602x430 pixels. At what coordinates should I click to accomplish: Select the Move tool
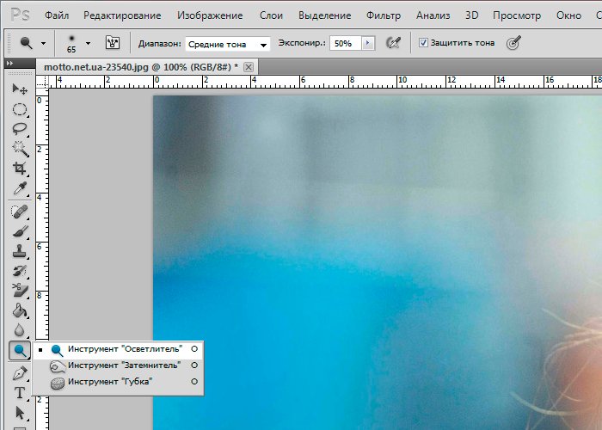[x=19, y=89]
